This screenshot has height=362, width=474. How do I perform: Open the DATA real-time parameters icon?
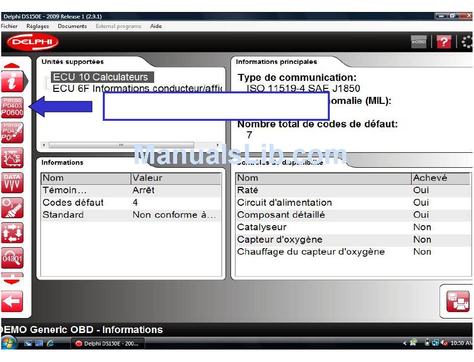coord(12,183)
